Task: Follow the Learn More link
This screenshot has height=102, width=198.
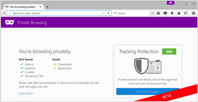Action: tap(26, 93)
